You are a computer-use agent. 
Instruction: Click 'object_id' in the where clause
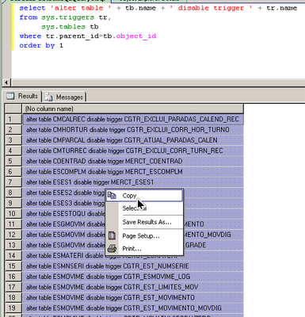(136, 36)
